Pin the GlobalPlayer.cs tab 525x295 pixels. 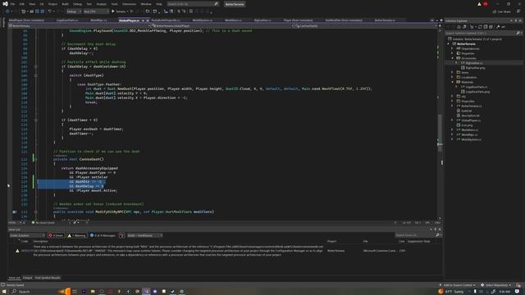pos(144,20)
